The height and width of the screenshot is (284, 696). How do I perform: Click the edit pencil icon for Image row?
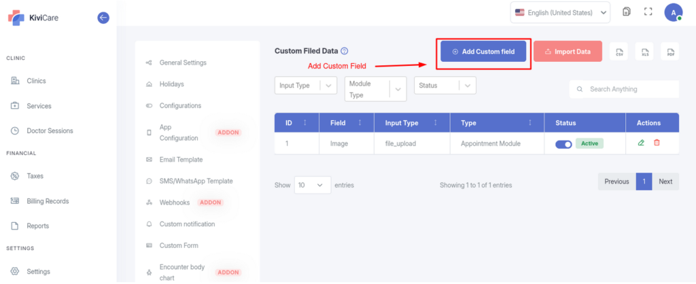tap(641, 143)
